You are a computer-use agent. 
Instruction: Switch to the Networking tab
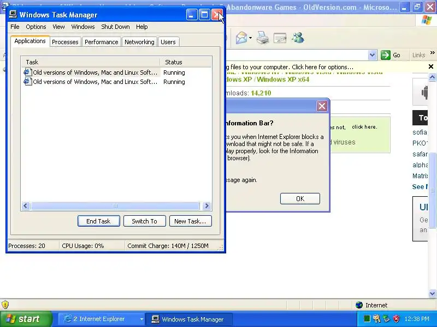139,42
